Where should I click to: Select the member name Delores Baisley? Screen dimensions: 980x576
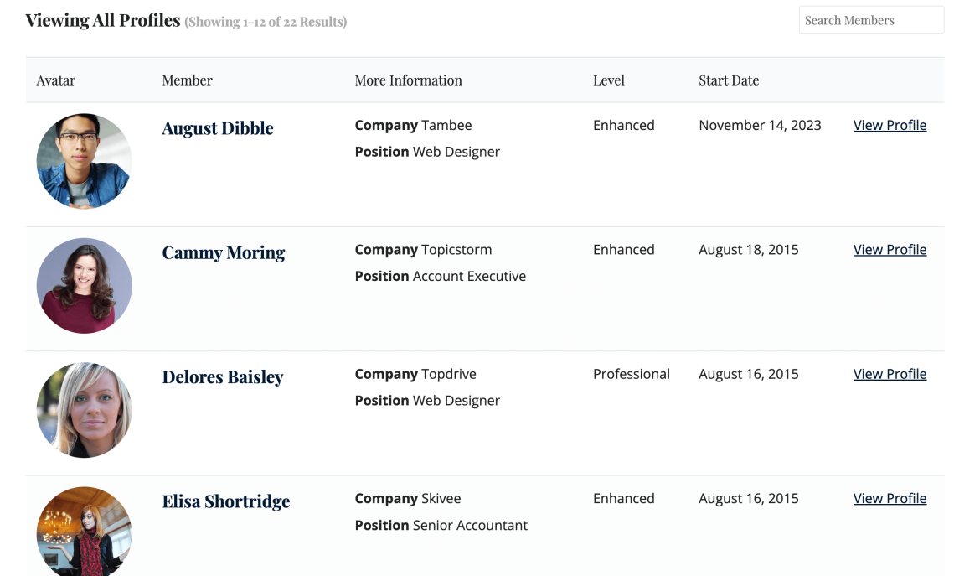pyautogui.click(x=223, y=376)
